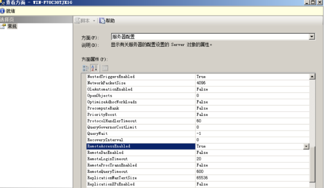The image size is (324, 188).
Task: Click the categorized view icon
Action: [x=86, y=68]
